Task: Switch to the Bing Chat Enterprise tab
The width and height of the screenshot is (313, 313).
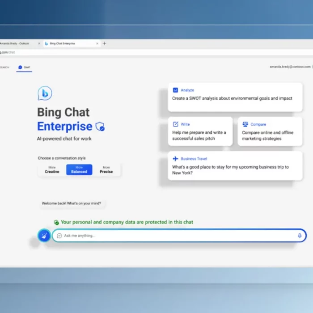Action: 72,43
